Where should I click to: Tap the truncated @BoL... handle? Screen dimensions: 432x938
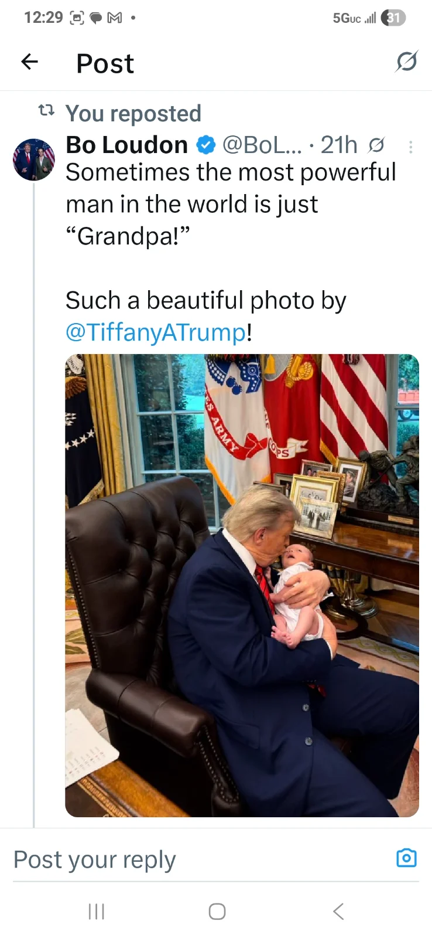tap(262, 145)
